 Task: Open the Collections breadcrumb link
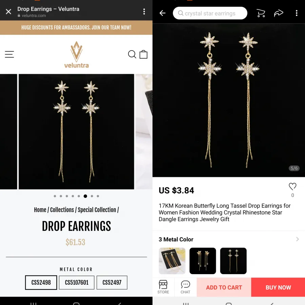pyautogui.click(x=62, y=210)
